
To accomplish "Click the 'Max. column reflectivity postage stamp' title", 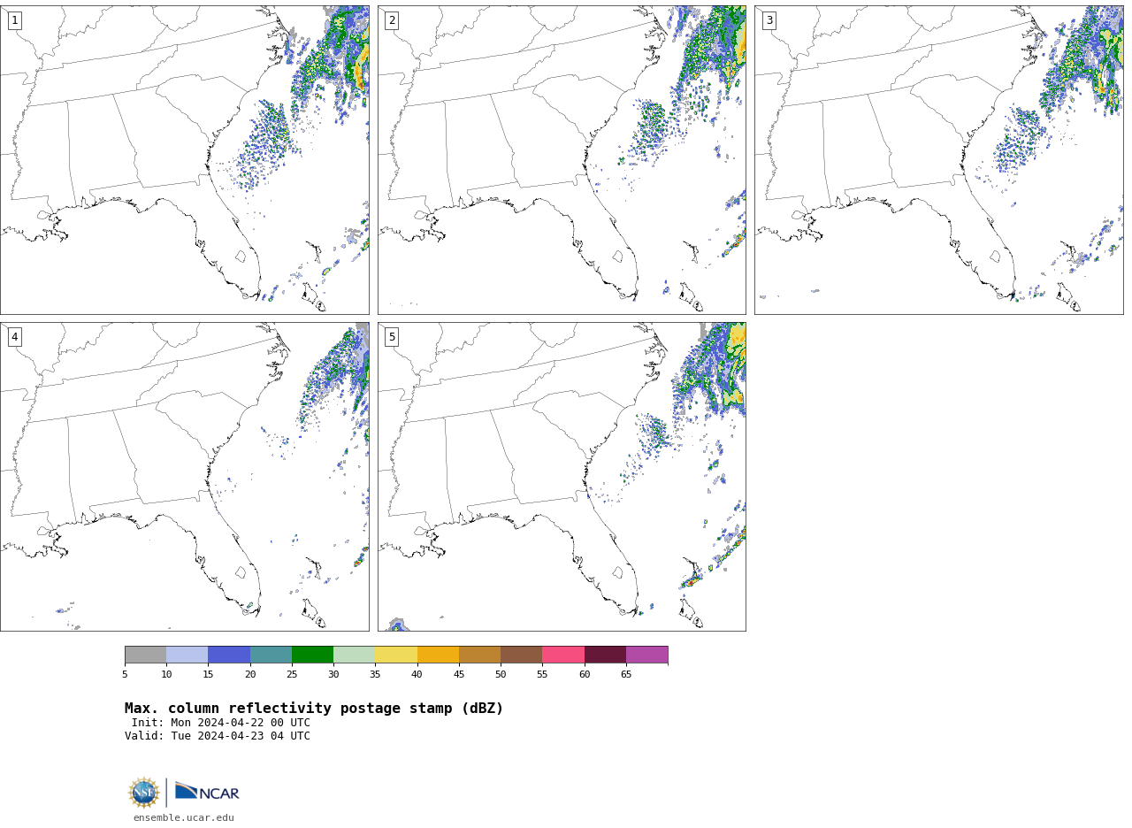I will pos(314,709).
